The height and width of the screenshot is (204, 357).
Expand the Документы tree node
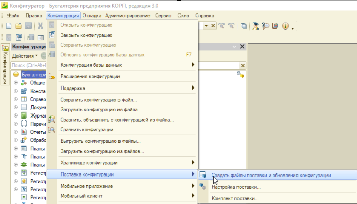tap(16, 107)
